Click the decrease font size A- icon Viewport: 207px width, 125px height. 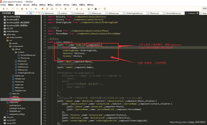pos(82,9)
